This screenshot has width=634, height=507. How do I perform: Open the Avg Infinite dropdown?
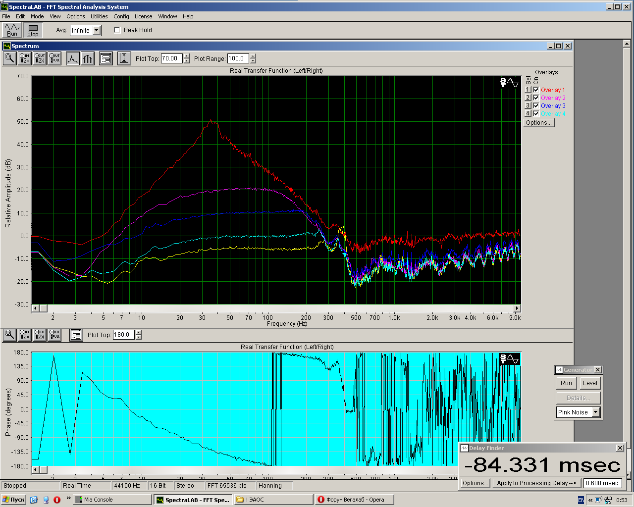[97, 31]
